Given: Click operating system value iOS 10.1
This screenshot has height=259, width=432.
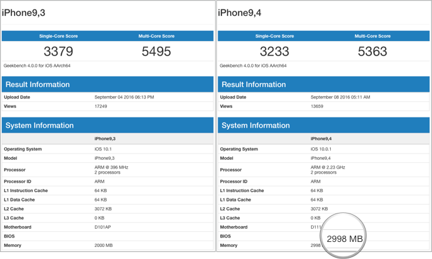Looking at the screenshot, I should click(x=103, y=149).
